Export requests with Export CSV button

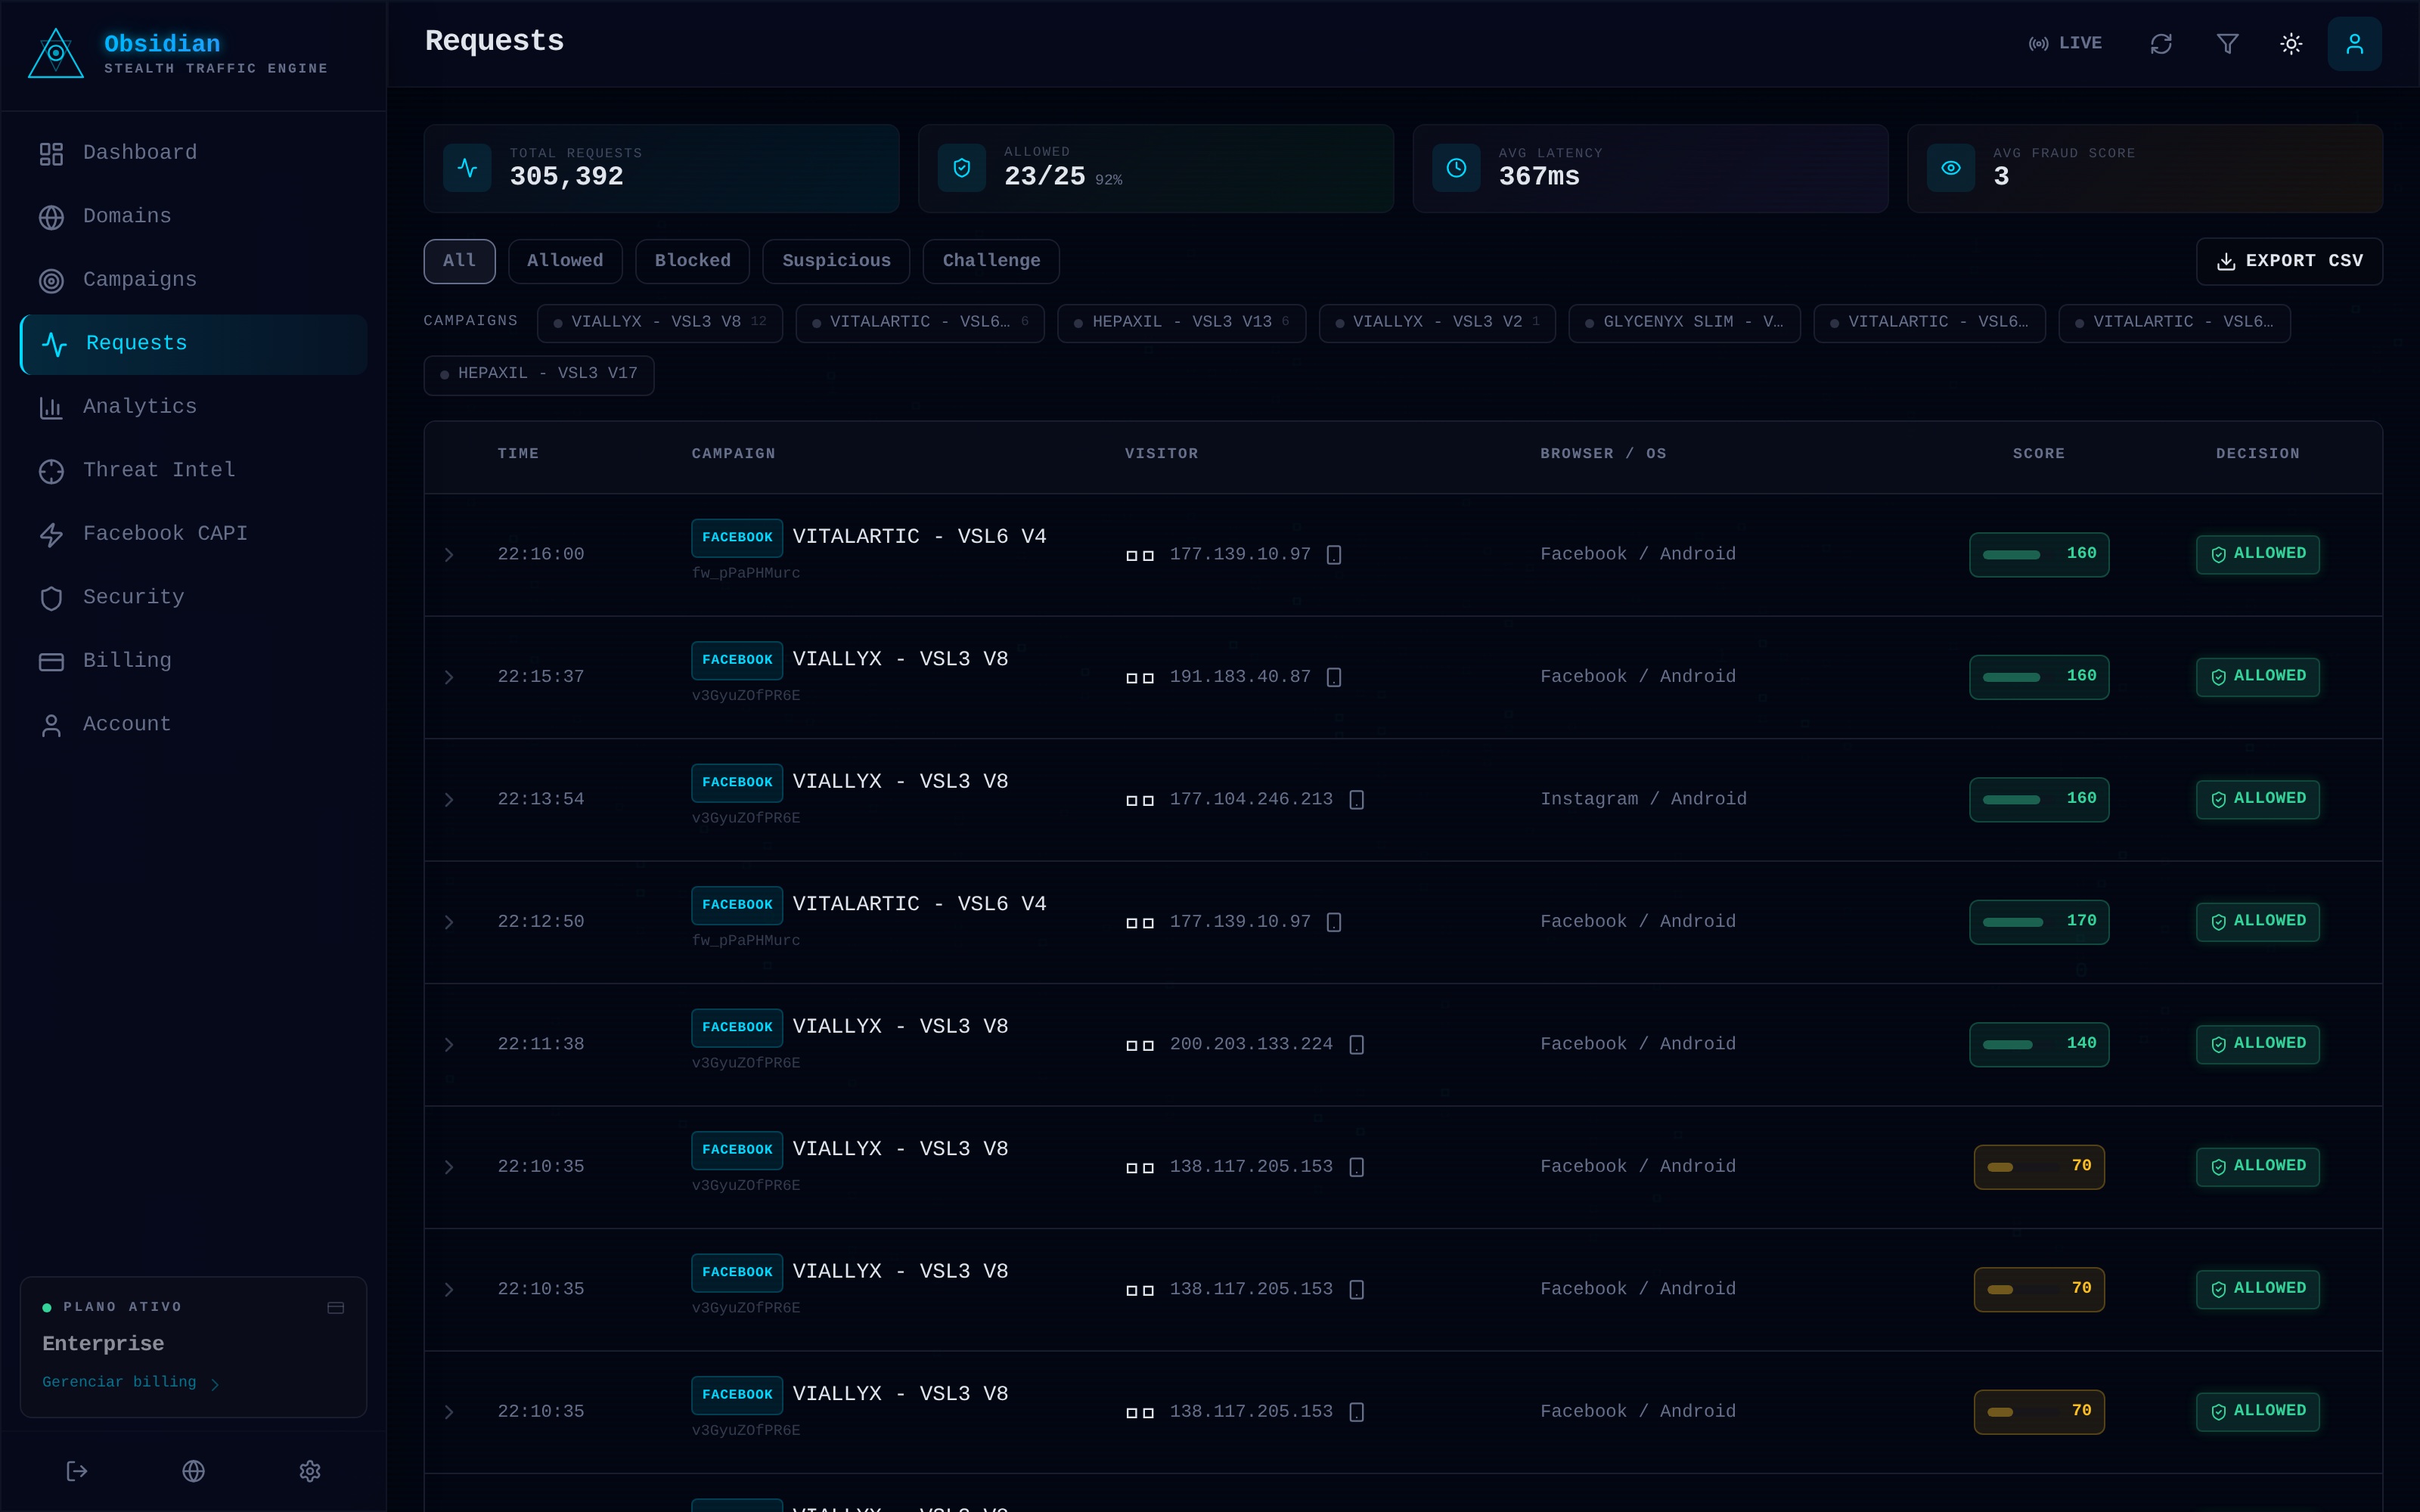pos(2289,261)
